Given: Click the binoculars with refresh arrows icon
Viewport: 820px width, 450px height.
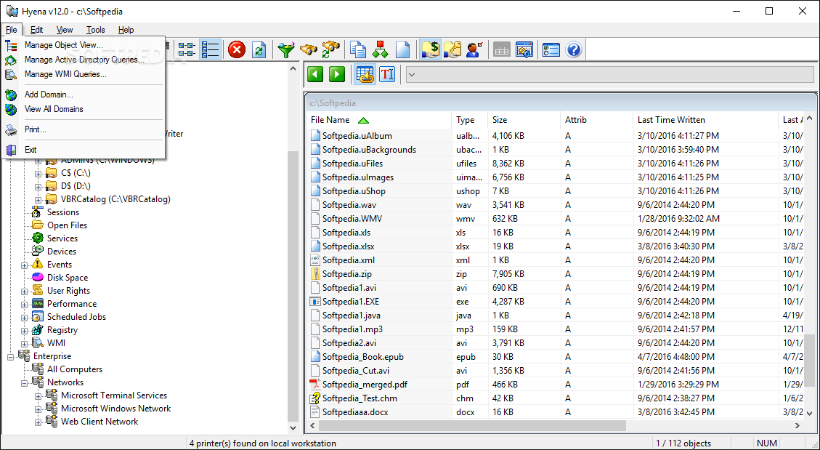Looking at the screenshot, I should coord(331,49).
